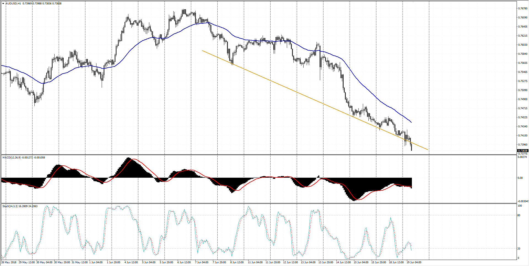Select the MACD(12,26,9) indicator label
Screen dimensions: 529x266
point(11,158)
